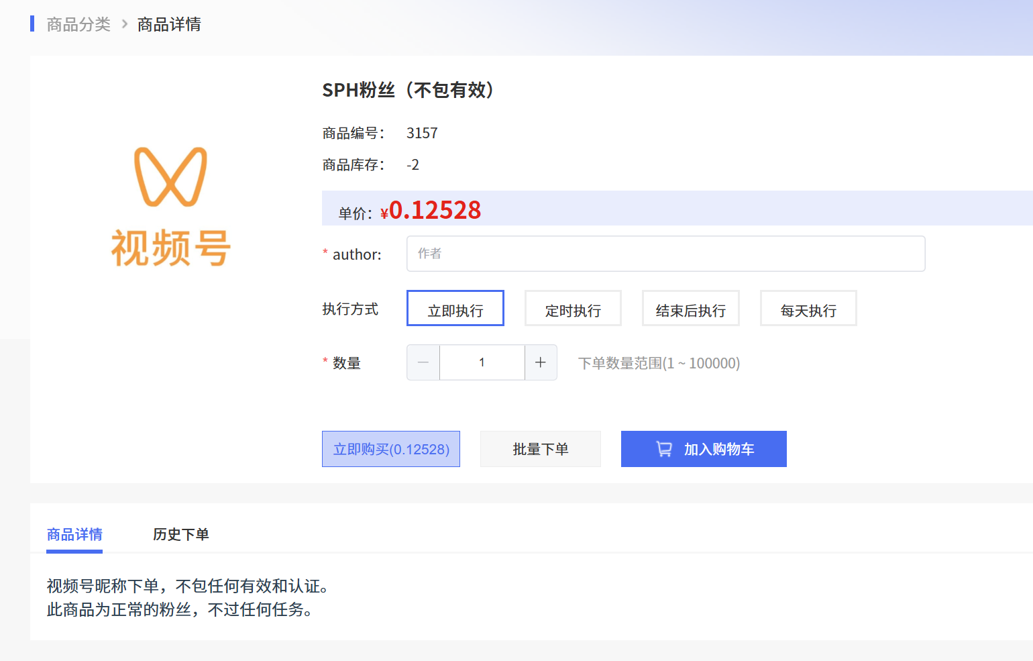Decrease quantity with the minus button

[423, 362]
